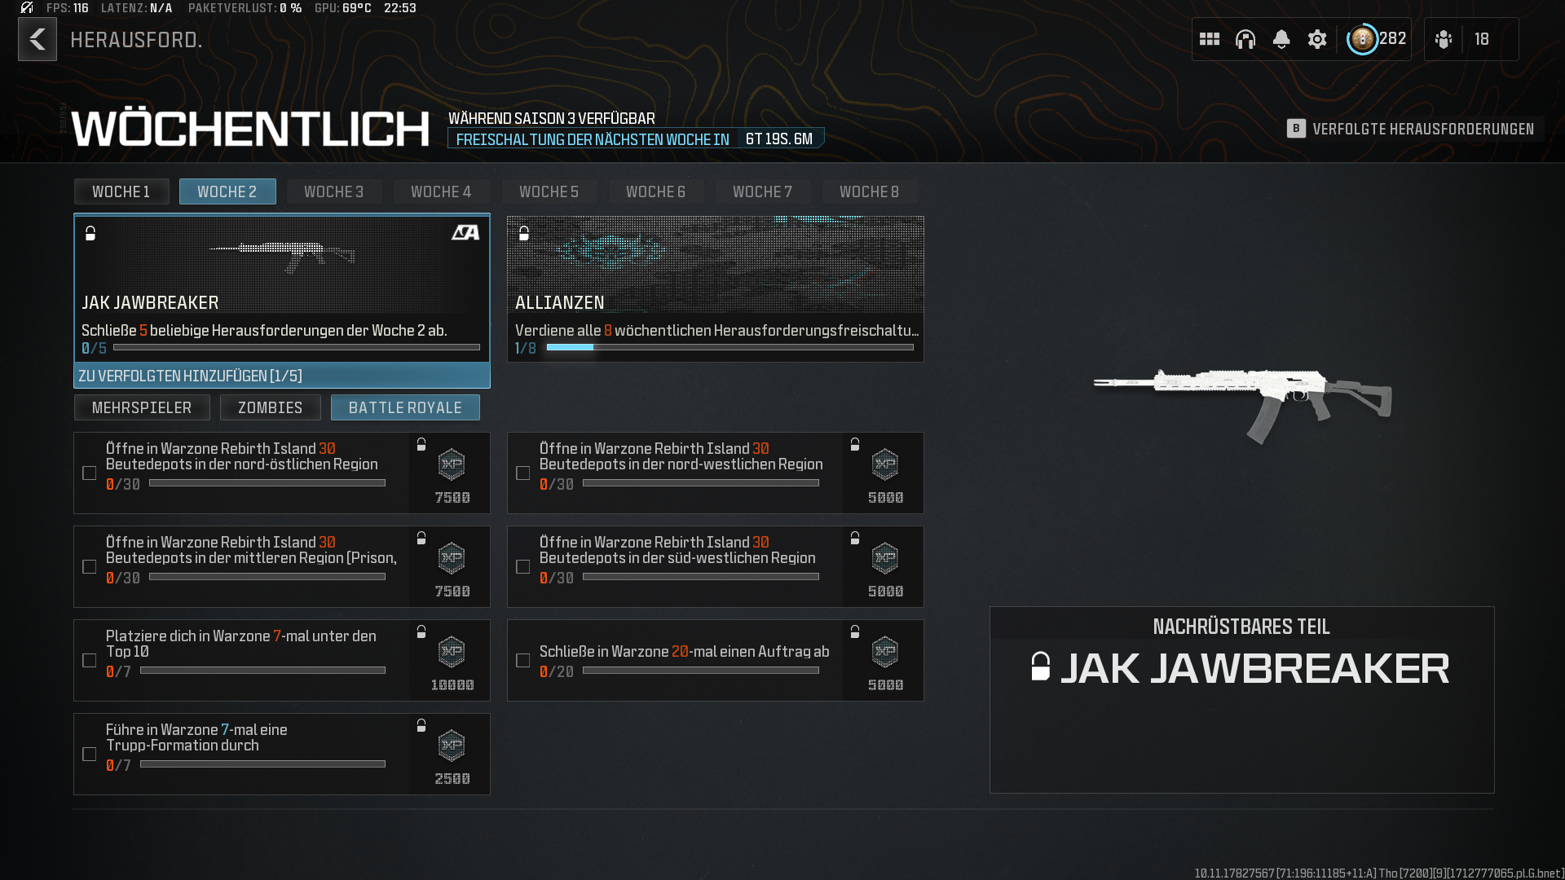This screenshot has width=1565, height=880.
Task: Switch to the Woche 3 tab
Action: coord(333,191)
